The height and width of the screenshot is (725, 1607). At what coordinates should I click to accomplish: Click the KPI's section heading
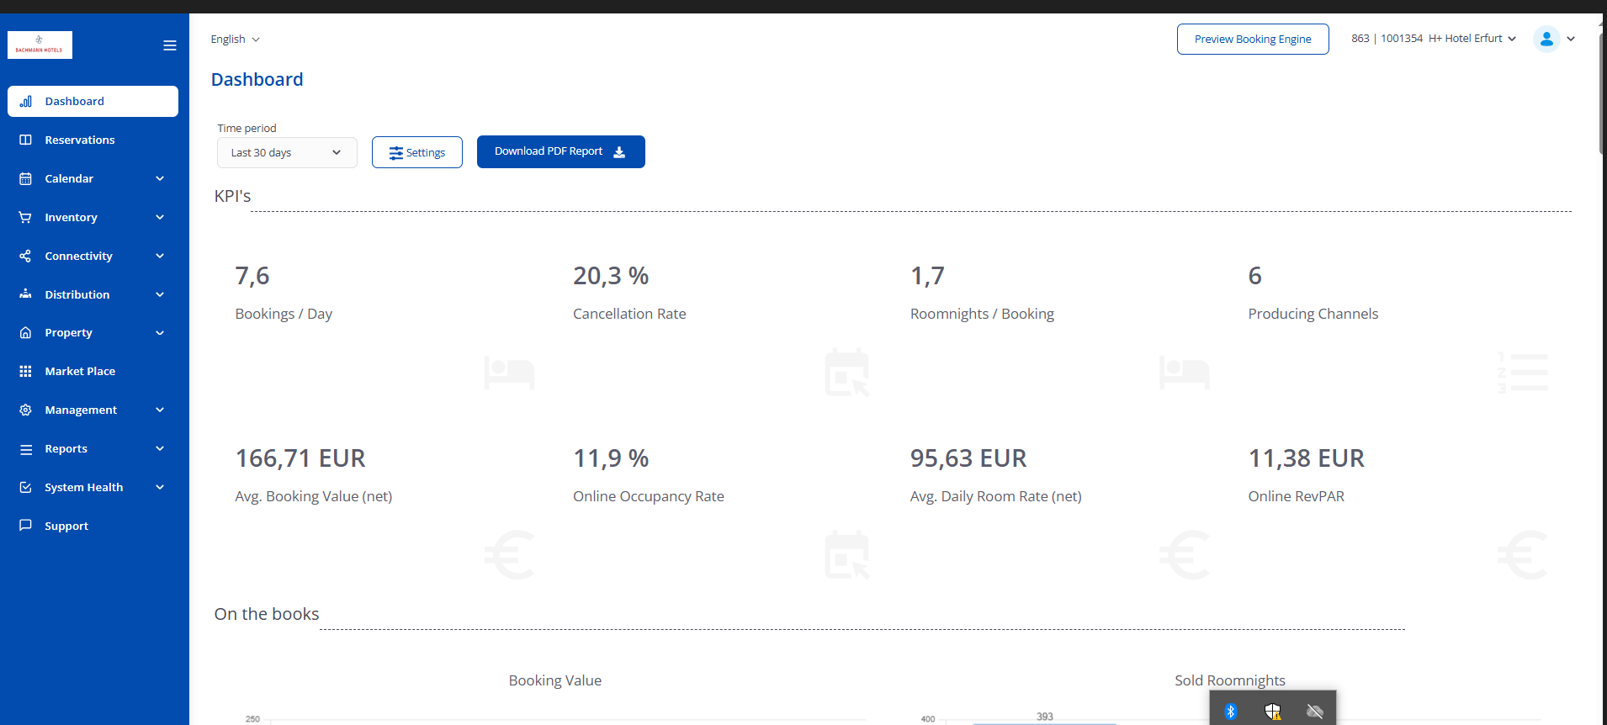tap(232, 196)
